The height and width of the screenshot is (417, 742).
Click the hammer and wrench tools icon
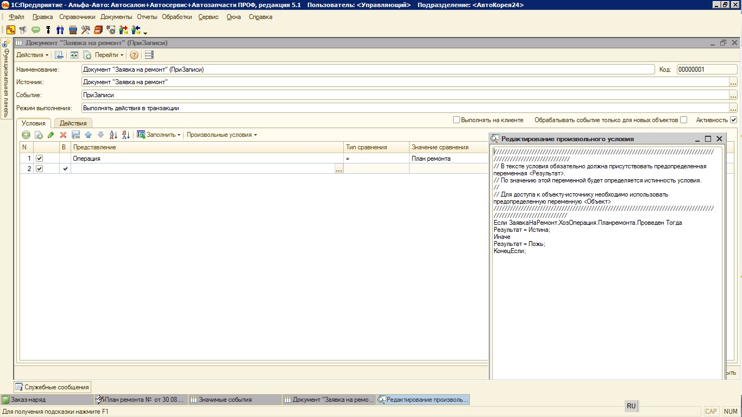[x=85, y=30]
